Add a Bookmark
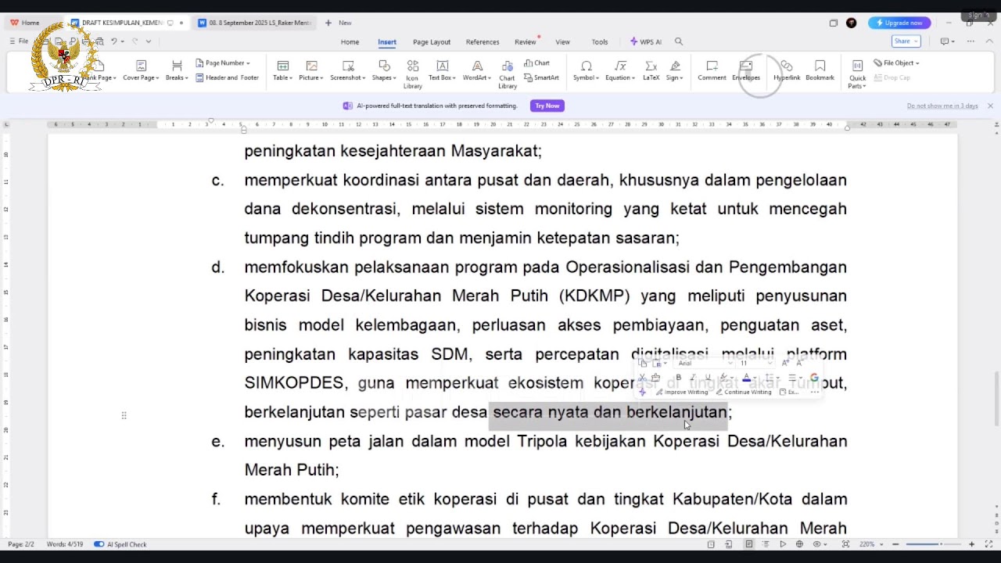1001x563 pixels. coord(820,70)
